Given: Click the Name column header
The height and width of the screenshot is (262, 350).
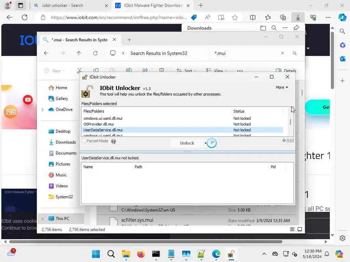Looking at the screenshot, I should tap(107, 167).
